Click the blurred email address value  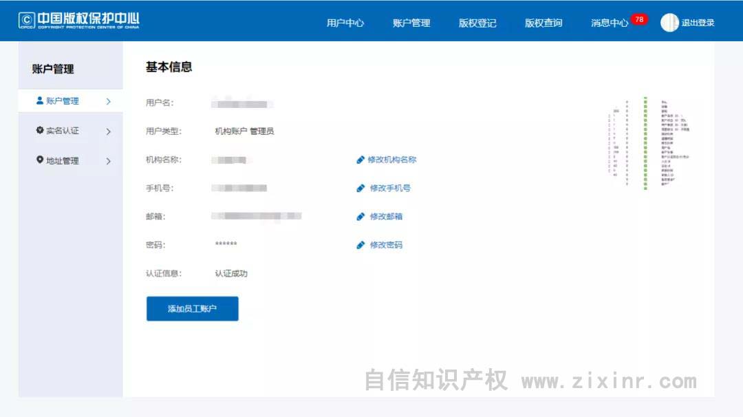[257, 216]
